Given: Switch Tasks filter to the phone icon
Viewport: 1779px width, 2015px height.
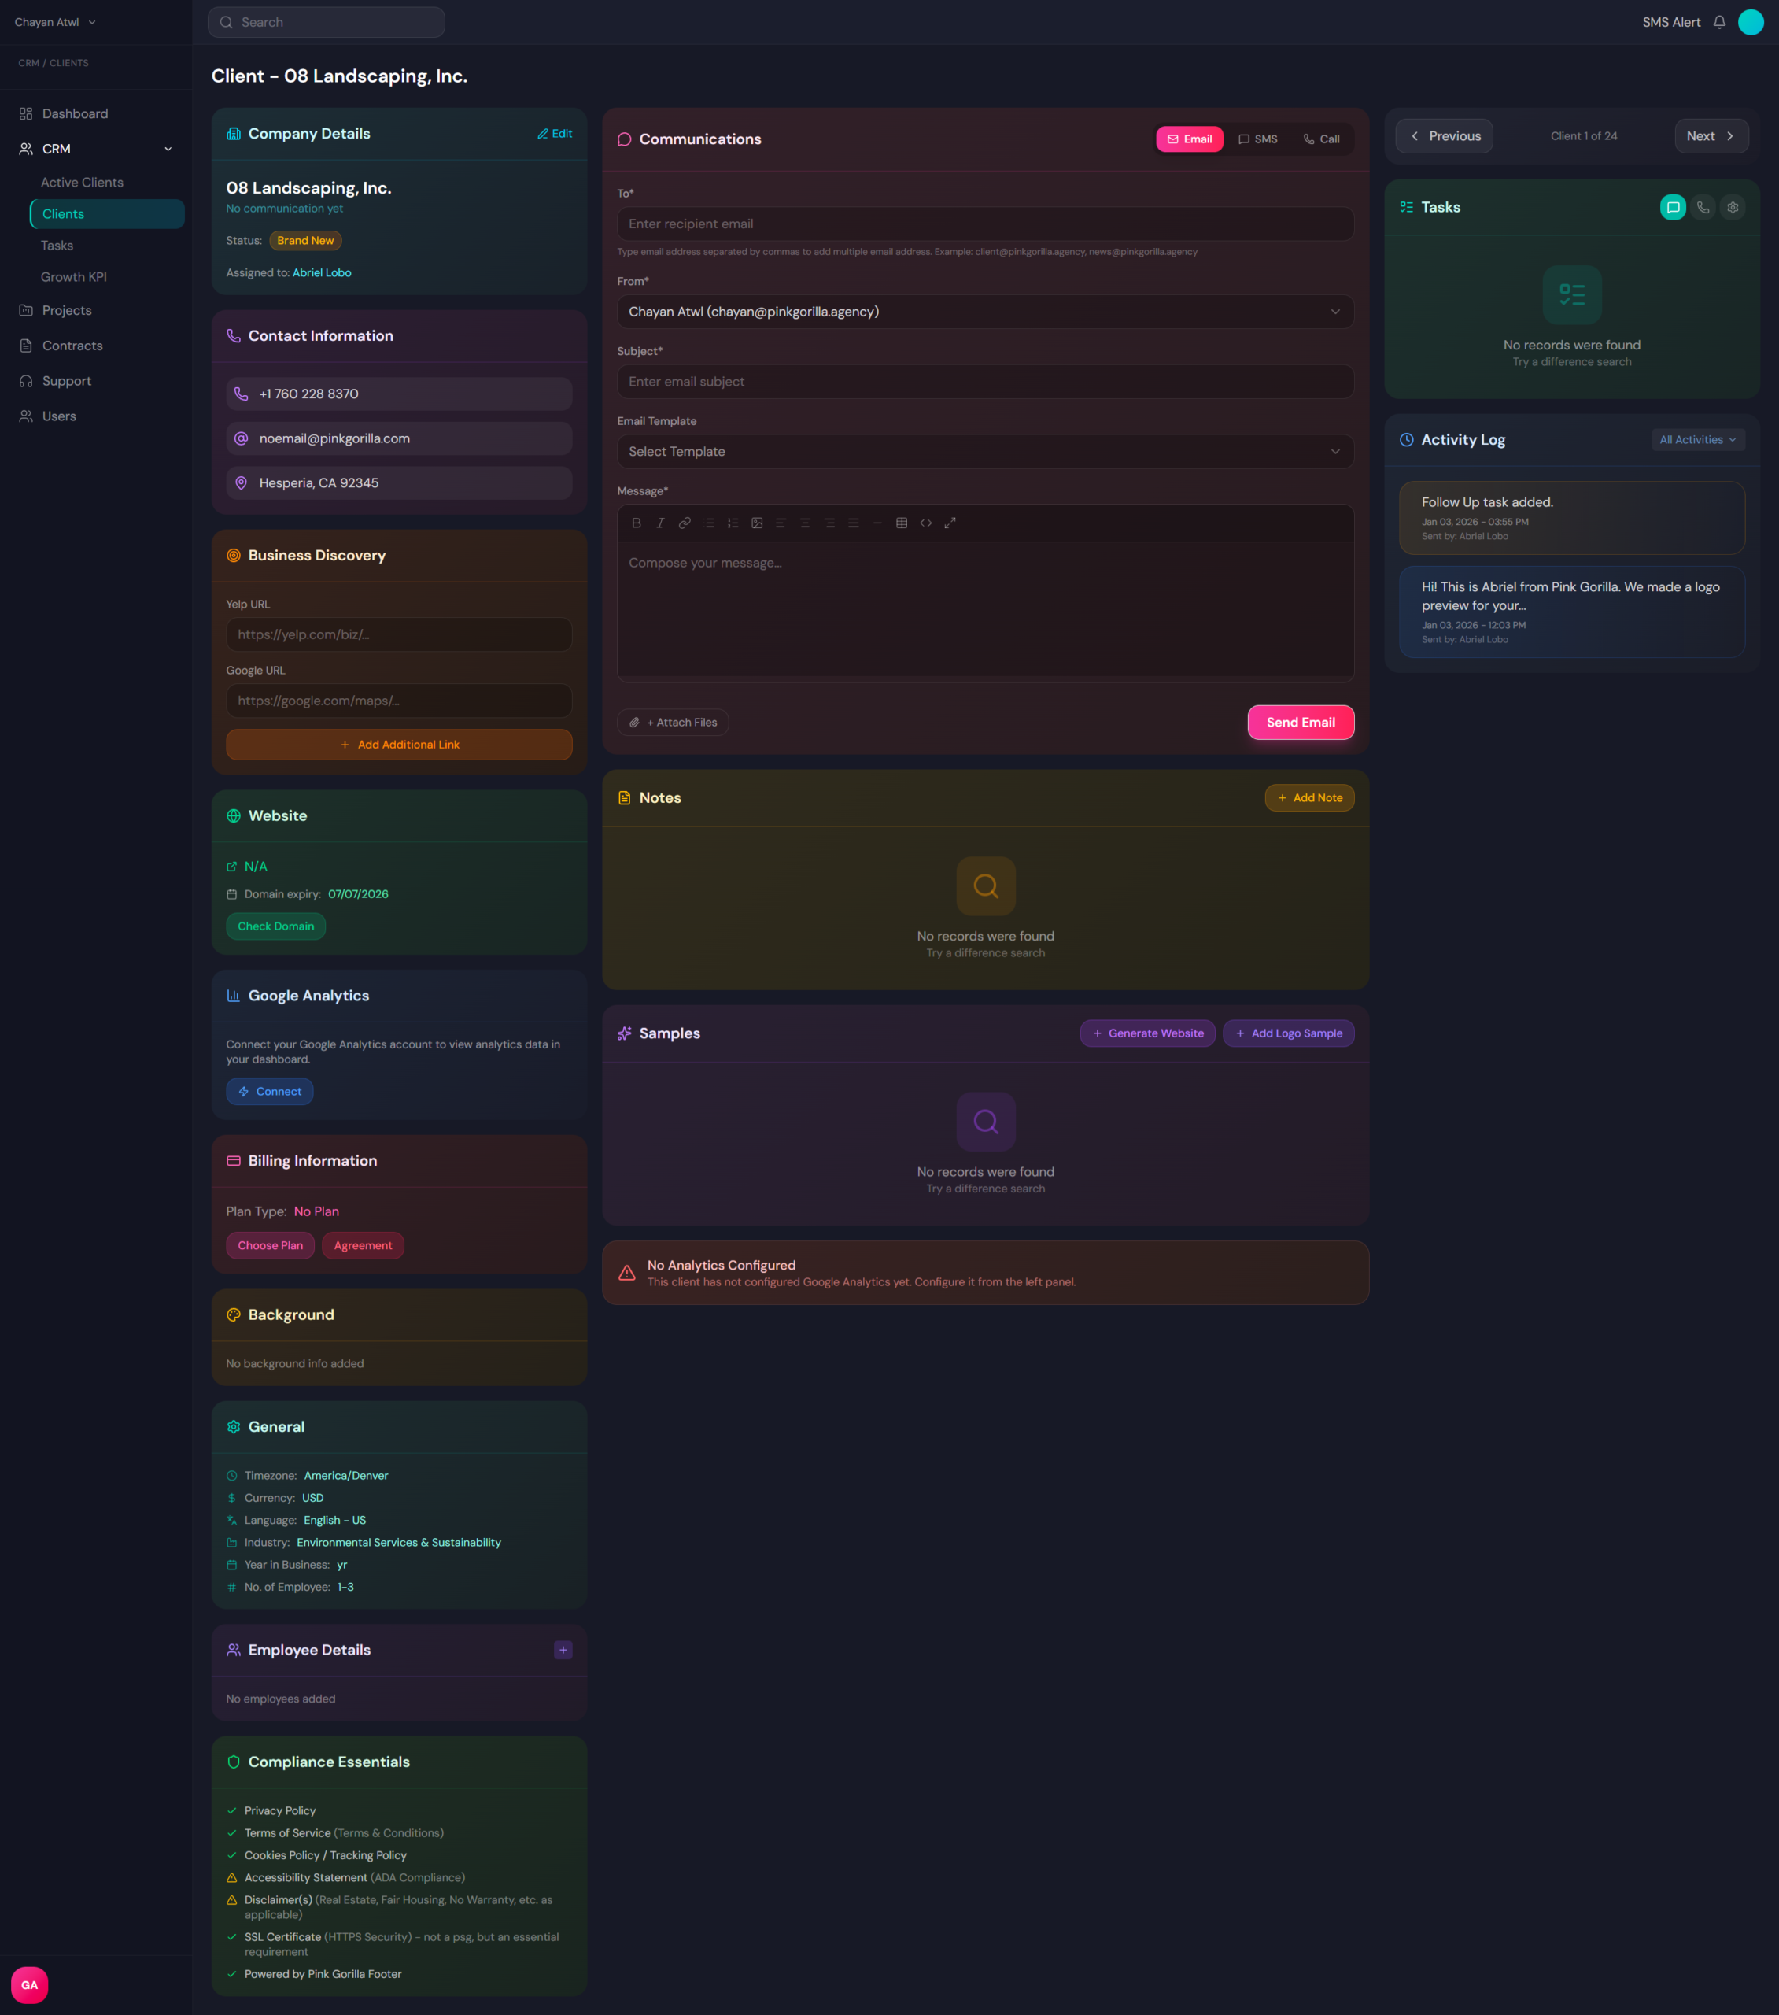Looking at the screenshot, I should [1703, 208].
